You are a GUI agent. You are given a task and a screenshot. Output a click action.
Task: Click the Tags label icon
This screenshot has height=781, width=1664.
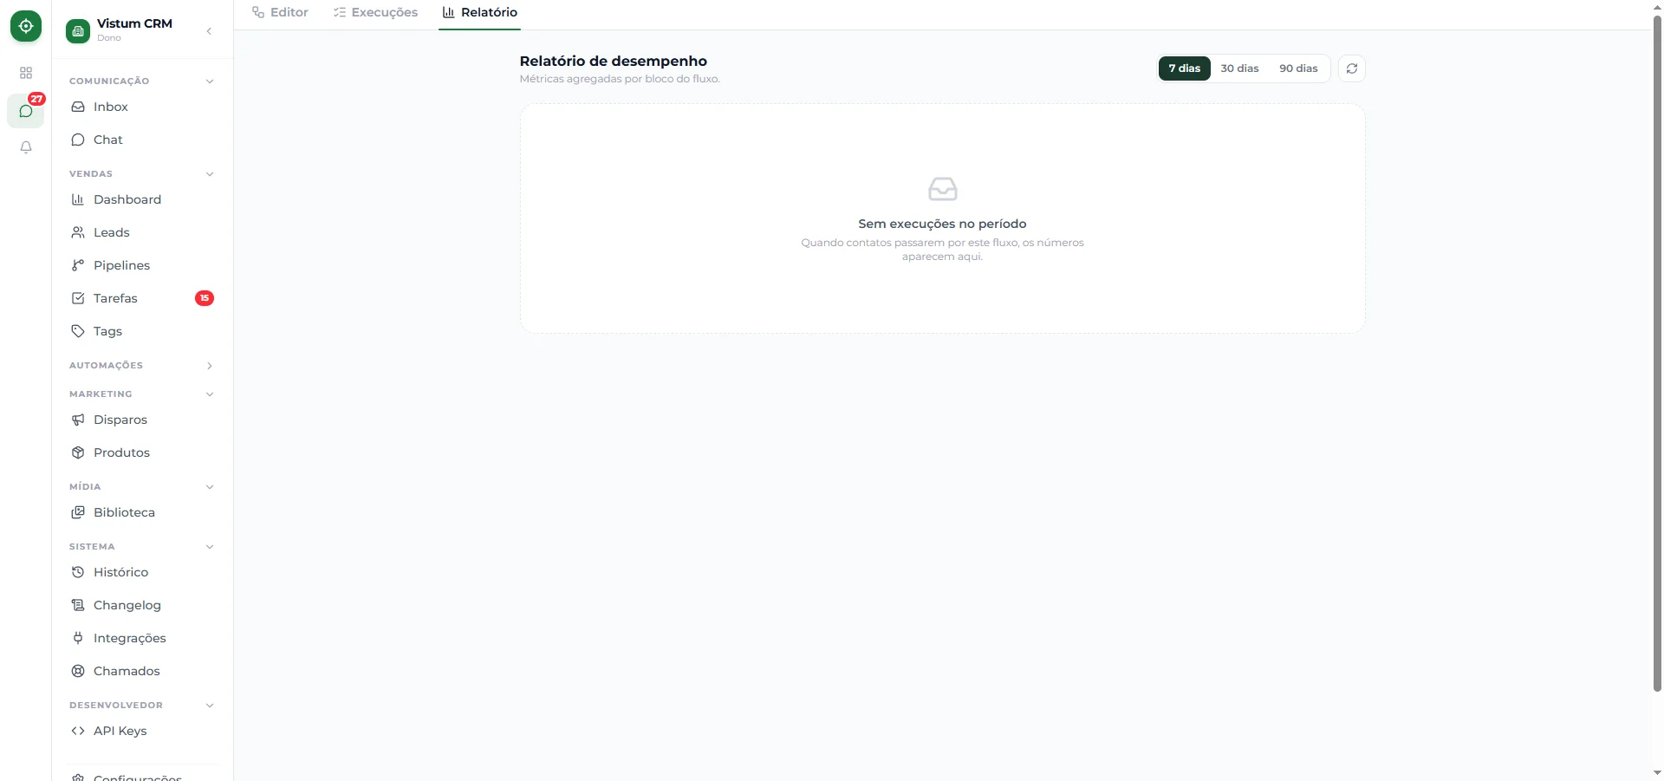point(78,331)
